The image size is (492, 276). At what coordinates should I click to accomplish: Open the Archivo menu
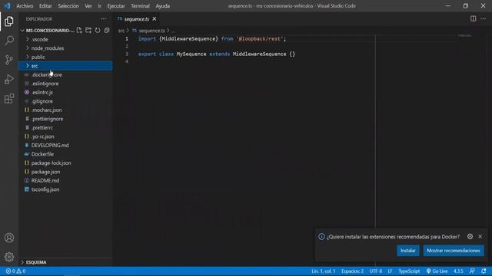point(25,6)
